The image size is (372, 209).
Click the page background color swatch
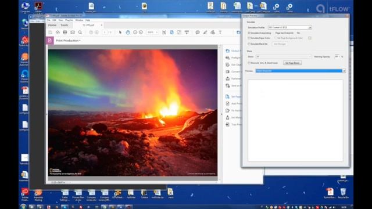tap(310, 38)
